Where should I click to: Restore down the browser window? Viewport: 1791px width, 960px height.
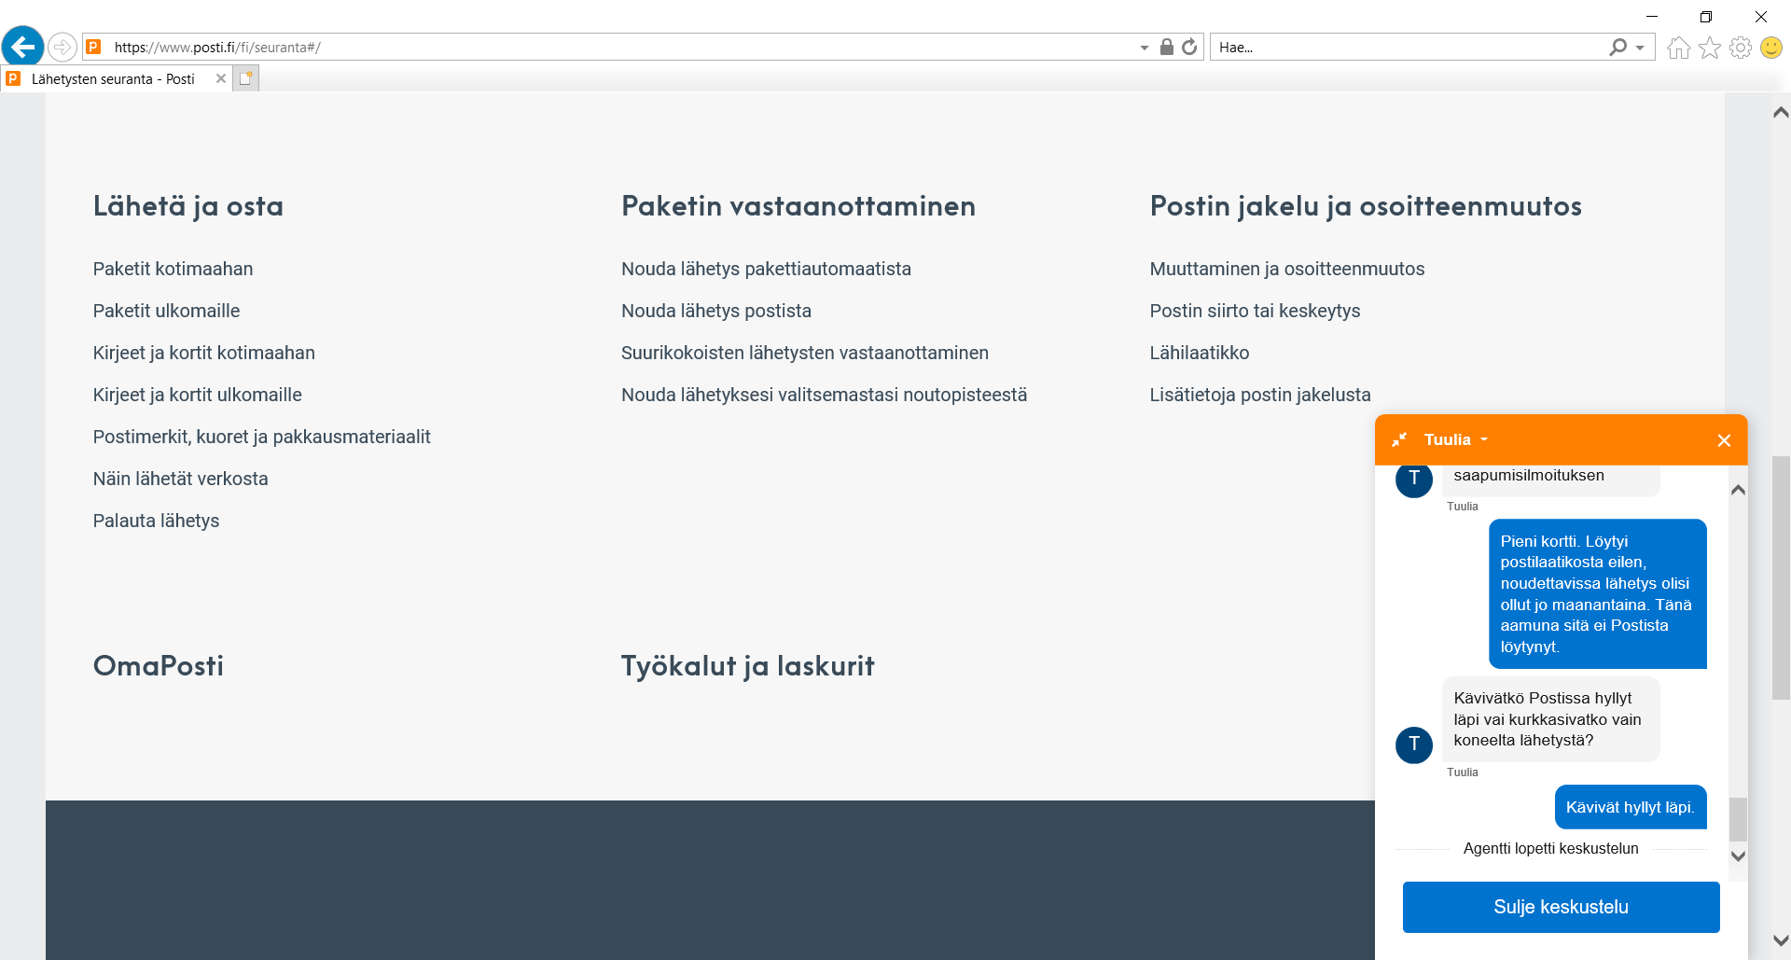(1706, 16)
